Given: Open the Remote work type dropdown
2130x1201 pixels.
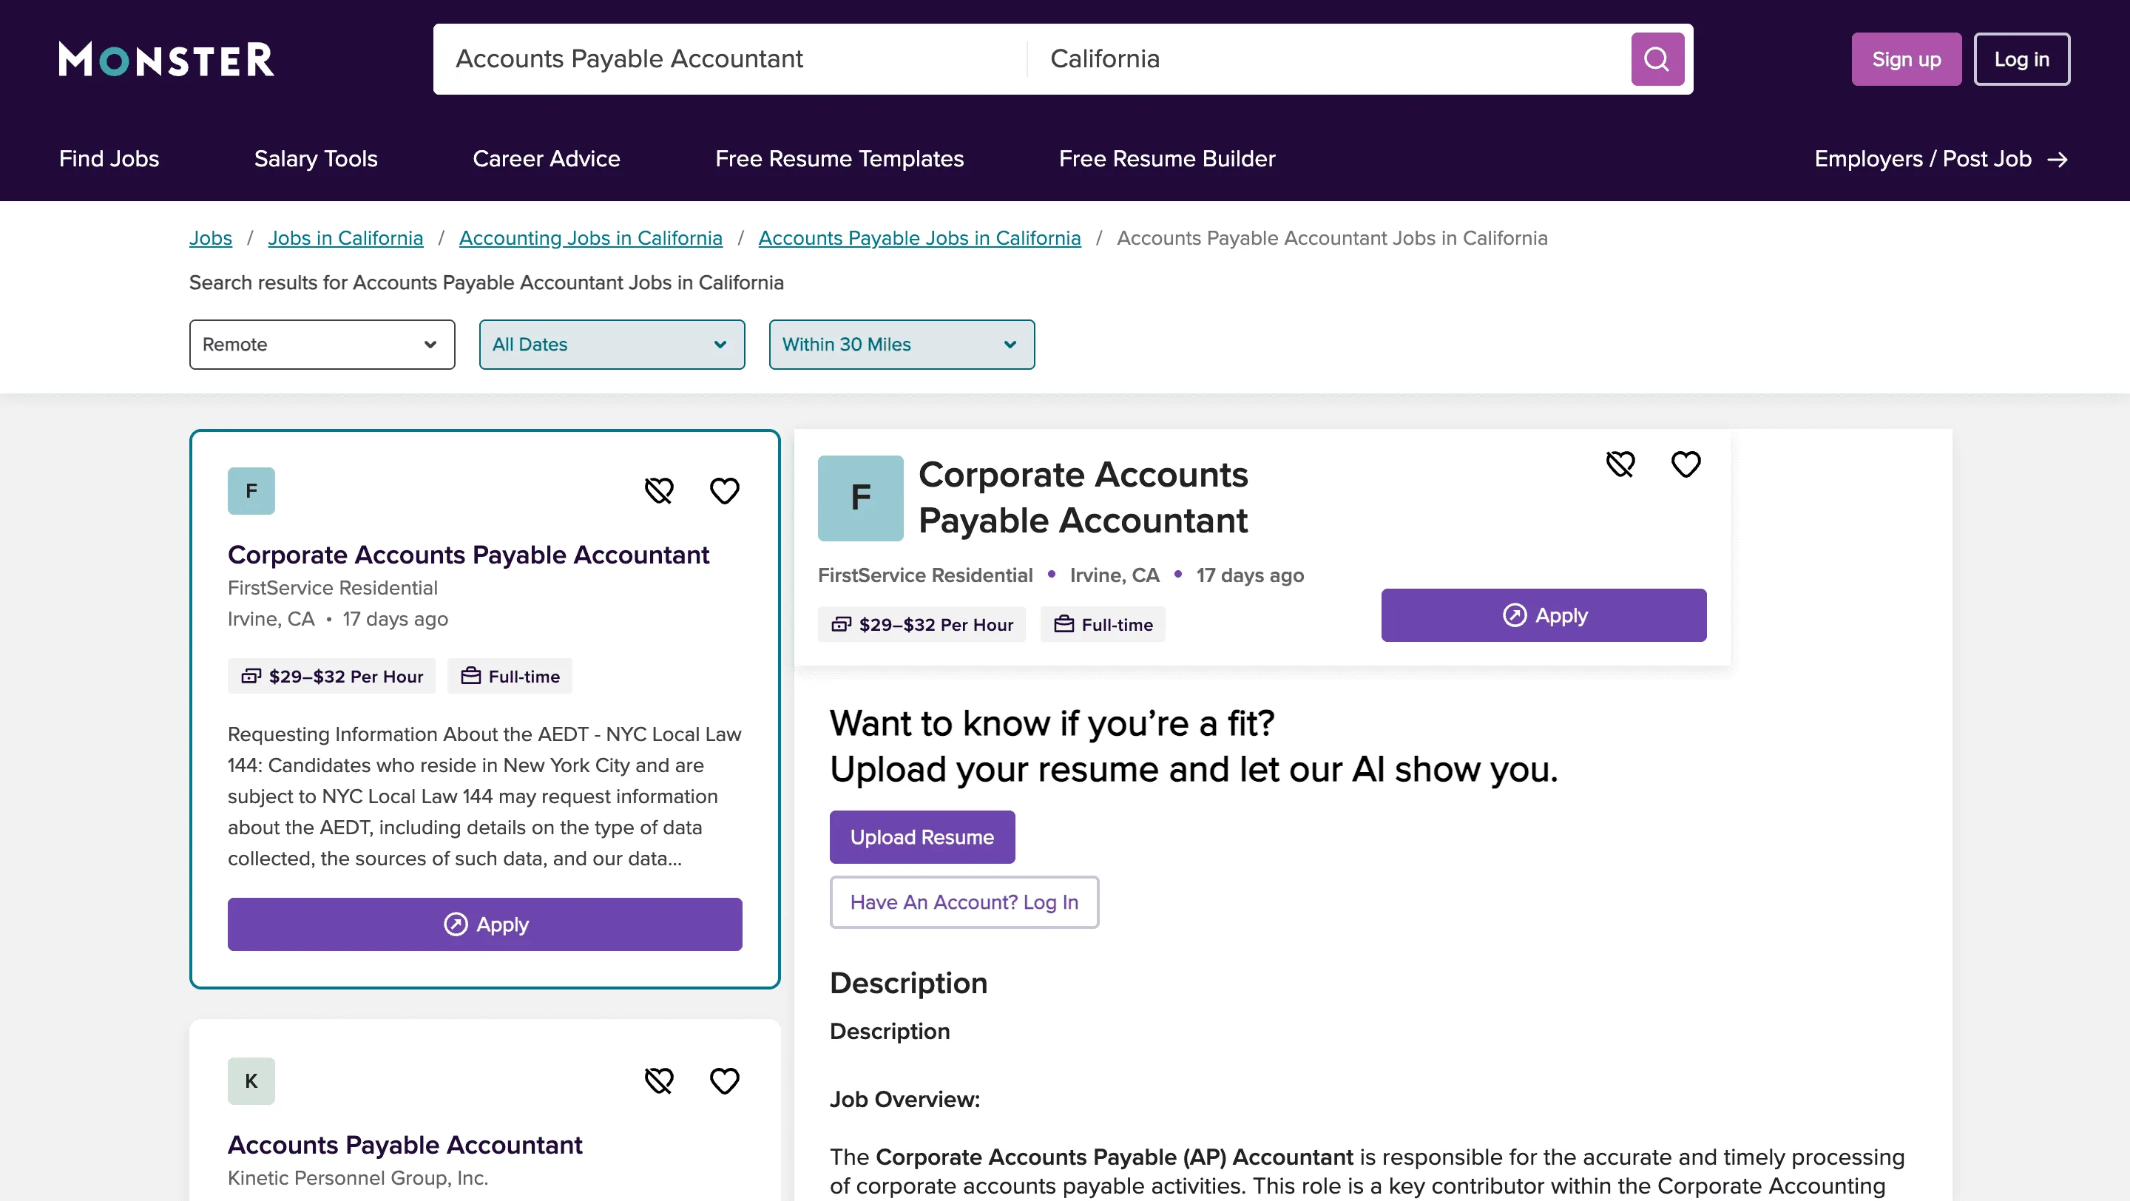Looking at the screenshot, I should click(x=322, y=345).
